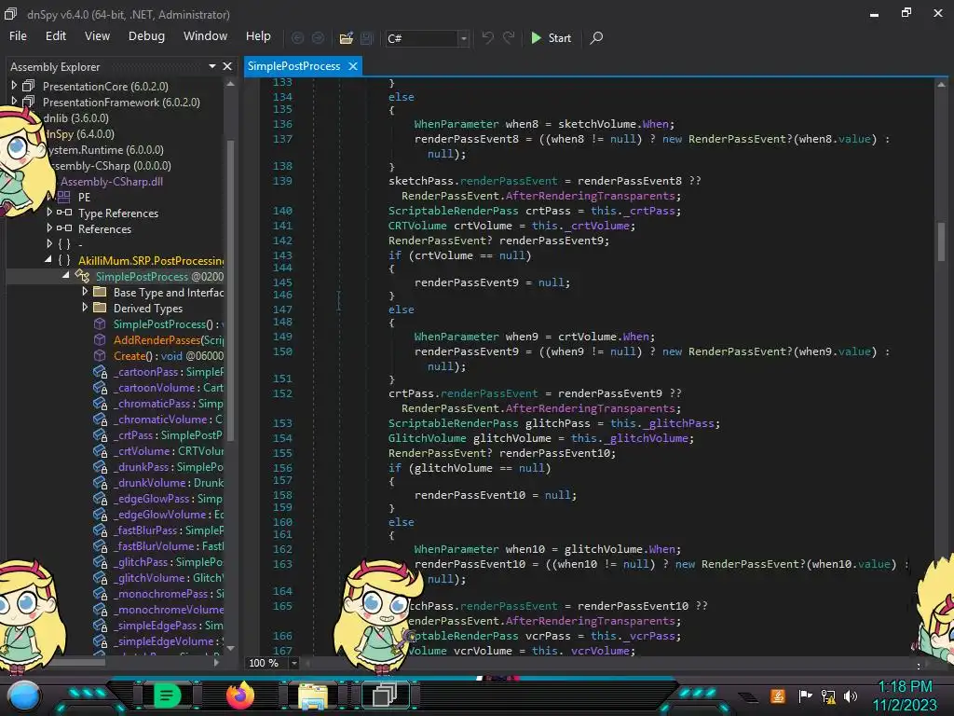Image resolution: width=954 pixels, height=716 pixels.
Task: Open file using the folder toolbar icon
Action: (x=347, y=37)
